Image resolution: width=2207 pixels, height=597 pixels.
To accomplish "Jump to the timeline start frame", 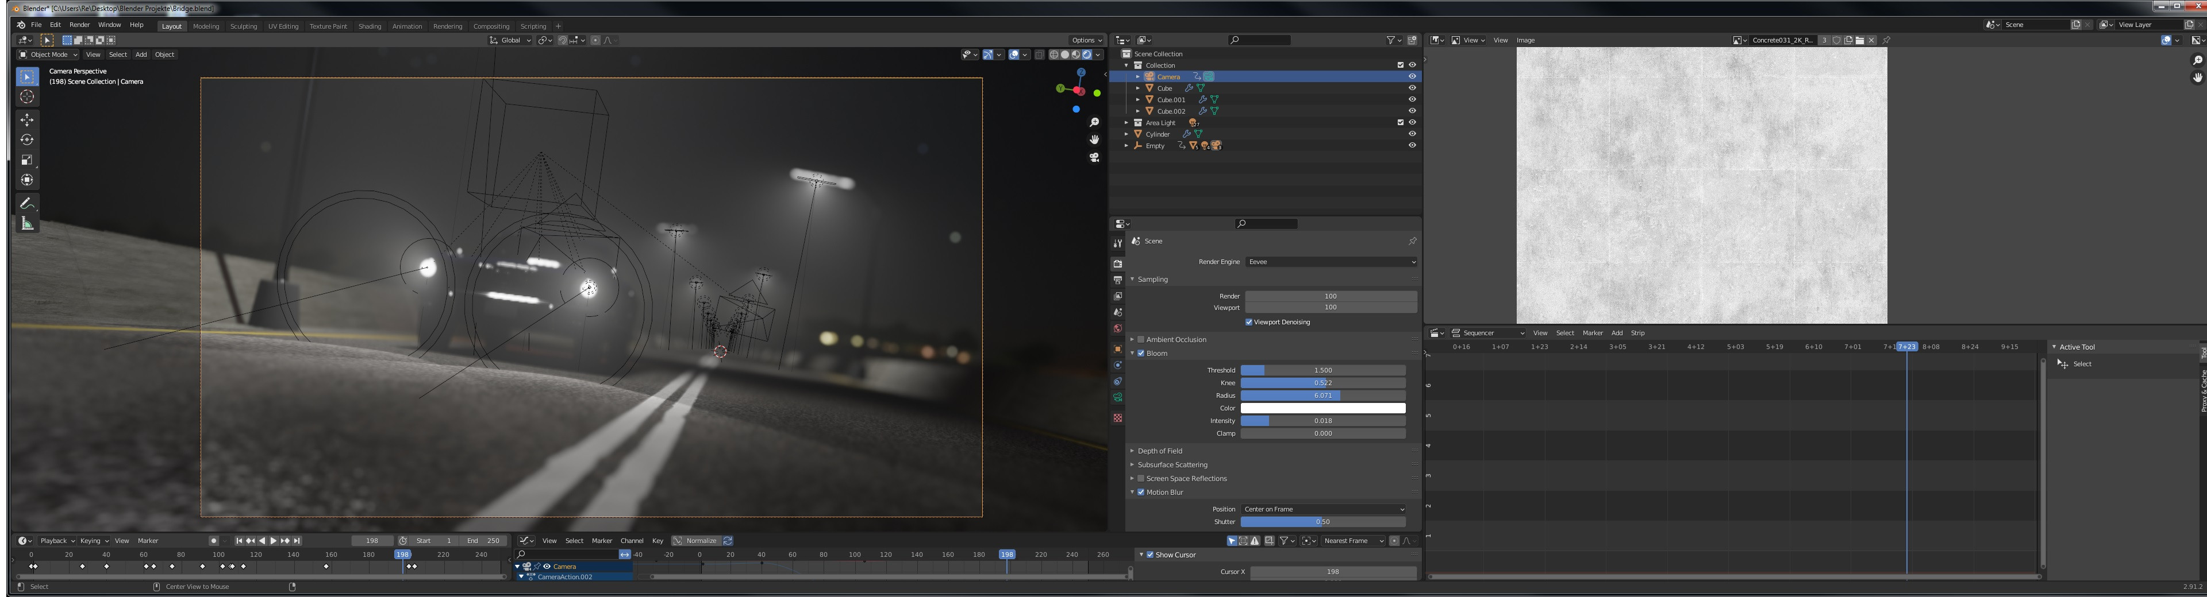I will [x=239, y=541].
